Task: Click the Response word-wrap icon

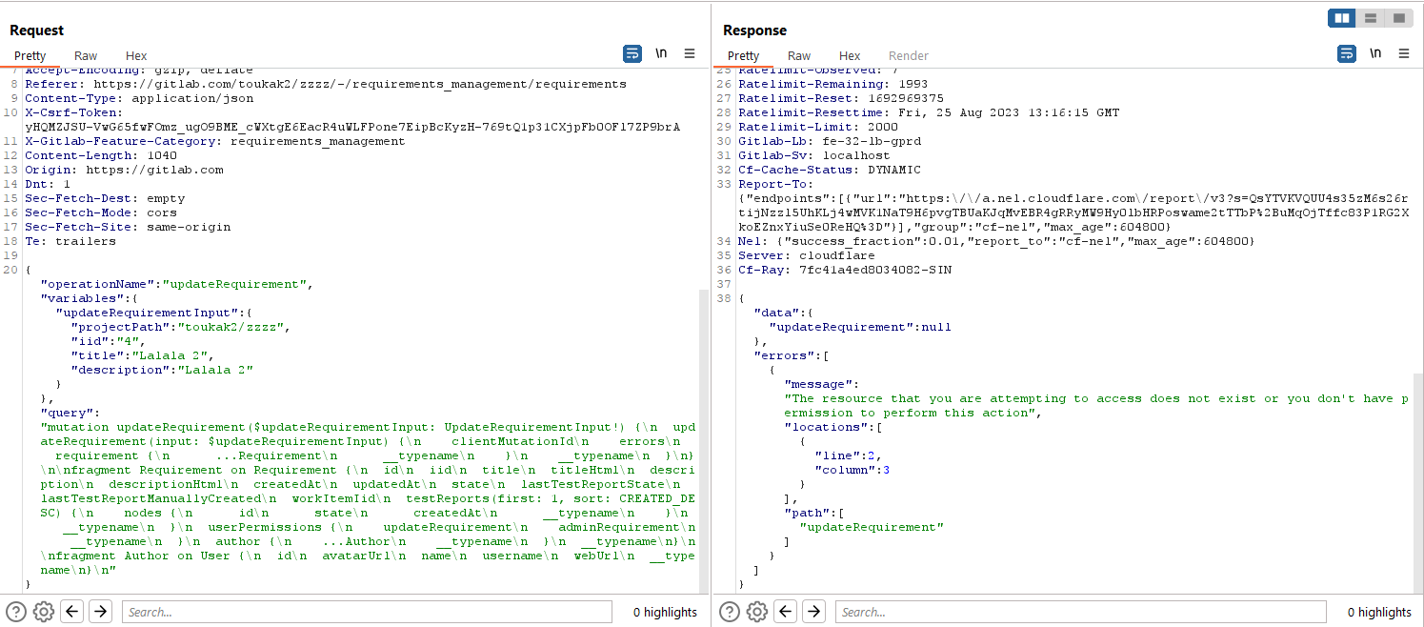Action: [x=1347, y=54]
